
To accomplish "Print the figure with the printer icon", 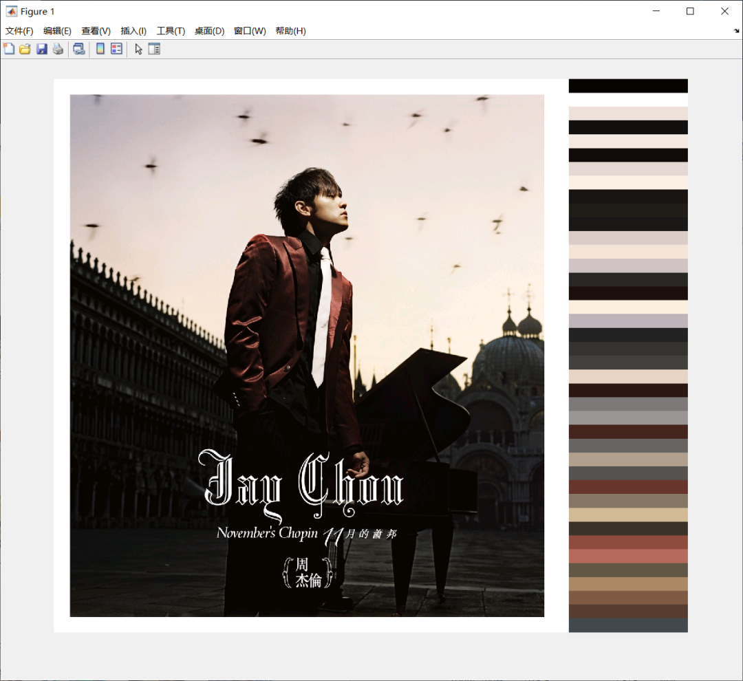I will pyautogui.click(x=58, y=49).
